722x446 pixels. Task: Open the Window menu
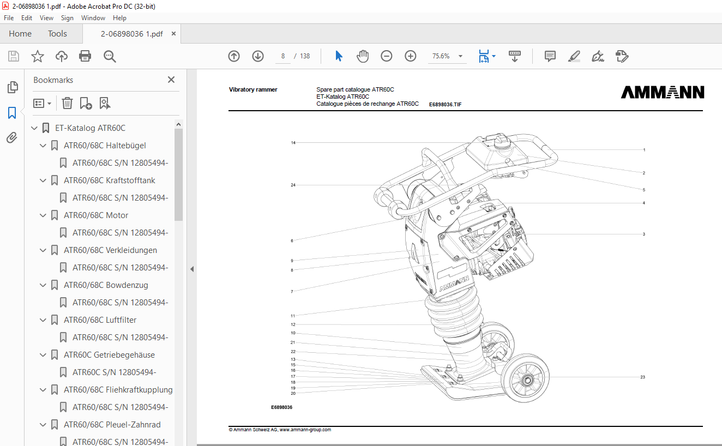tap(93, 18)
